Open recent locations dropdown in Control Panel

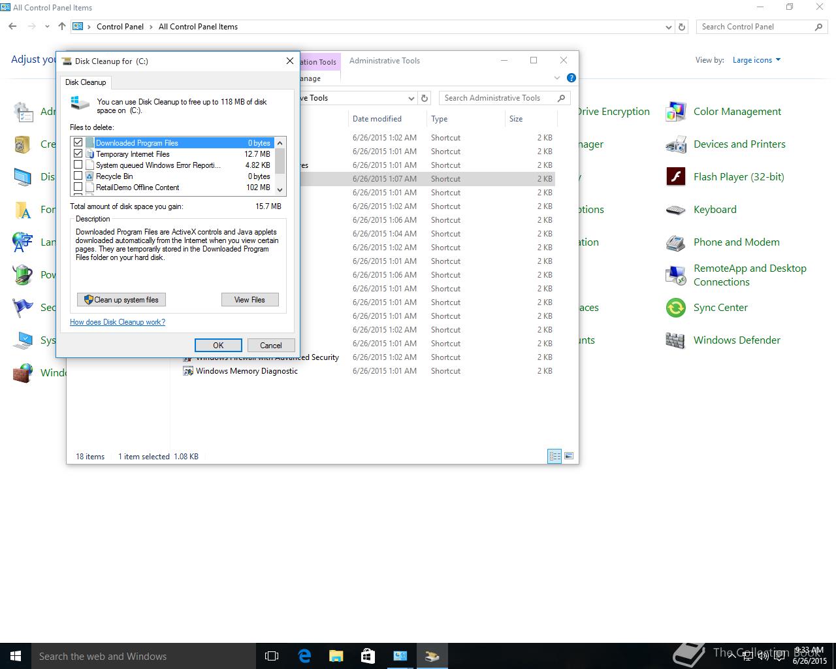tap(47, 27)
